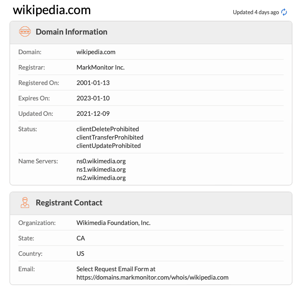Click the Registrant Contact header
299x290 pixels.
click(x=69, y=203)
